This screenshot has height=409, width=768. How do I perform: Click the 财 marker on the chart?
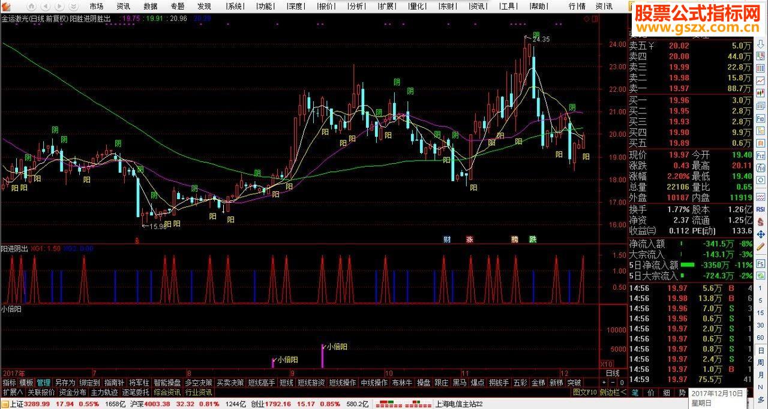(446, 239)
